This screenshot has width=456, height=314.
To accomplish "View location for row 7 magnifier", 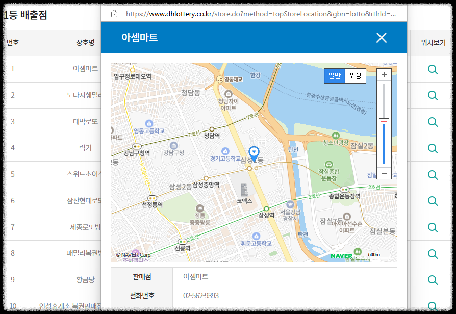I will tap(433, 228).
